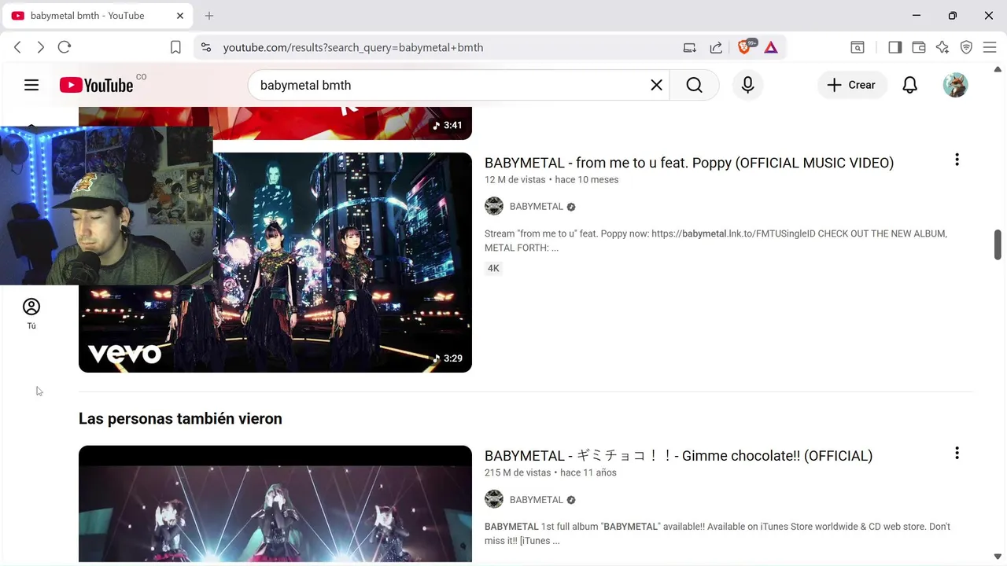This screenshot has width=1007, height=566.
Task: Click the page vertical scrollbar thumb
Action: (x=998, y=244)
